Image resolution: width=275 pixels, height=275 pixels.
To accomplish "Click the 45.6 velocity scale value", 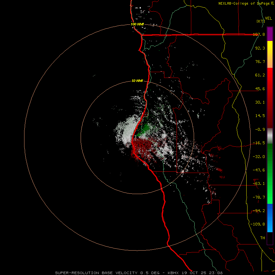I will pos(260,89).
